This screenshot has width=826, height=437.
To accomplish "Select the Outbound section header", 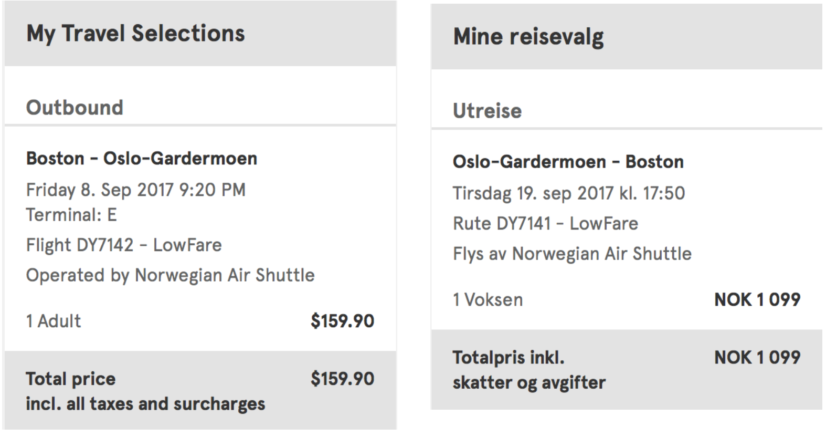I will 75,108.
